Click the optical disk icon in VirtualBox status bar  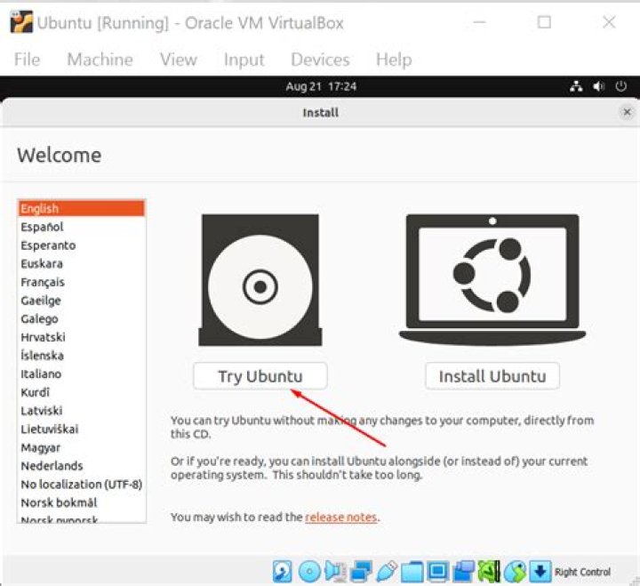pos(309,571)
